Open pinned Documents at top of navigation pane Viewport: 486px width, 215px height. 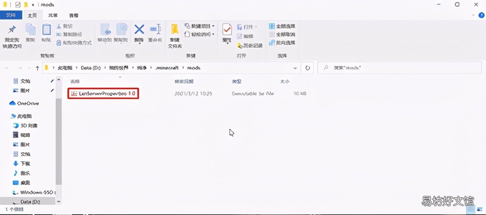[21, 81]
